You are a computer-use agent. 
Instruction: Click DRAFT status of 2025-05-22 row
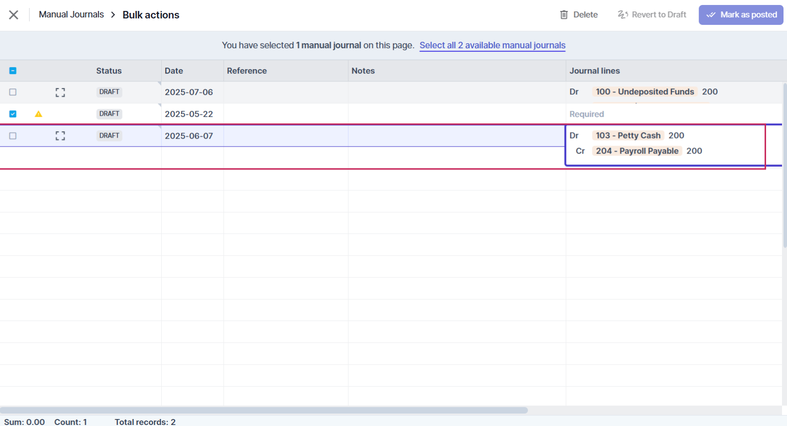(109, 114)
